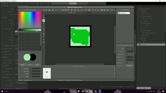Click the help button in animation properties

[x=129, y=66]
